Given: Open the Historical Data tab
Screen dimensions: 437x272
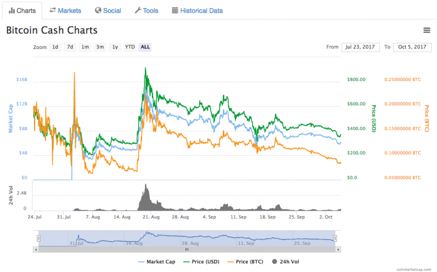Looking at the screenshot, I should (x=197, y=11).
